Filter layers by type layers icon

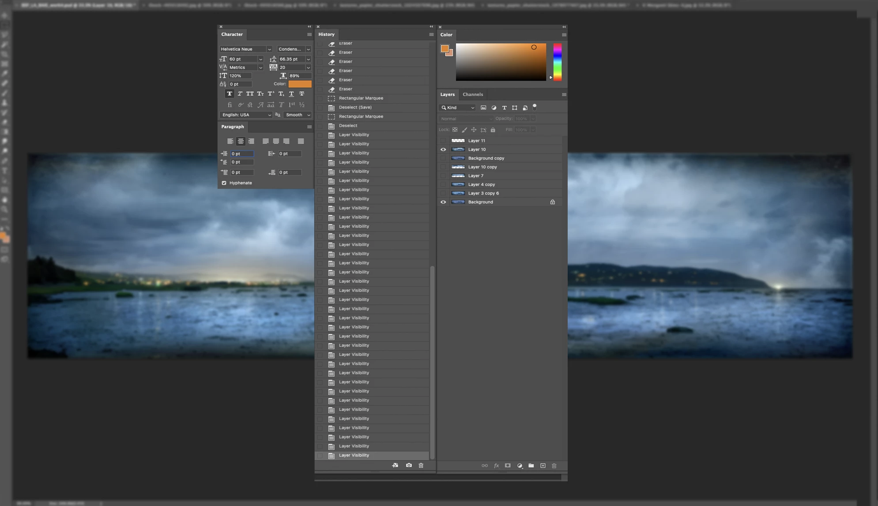[x=504, y=108]
